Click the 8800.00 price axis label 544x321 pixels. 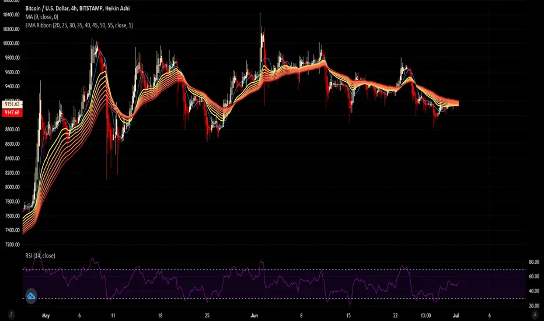[12, 130]
